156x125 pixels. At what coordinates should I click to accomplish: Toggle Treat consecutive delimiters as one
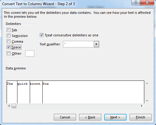[41, 35]
